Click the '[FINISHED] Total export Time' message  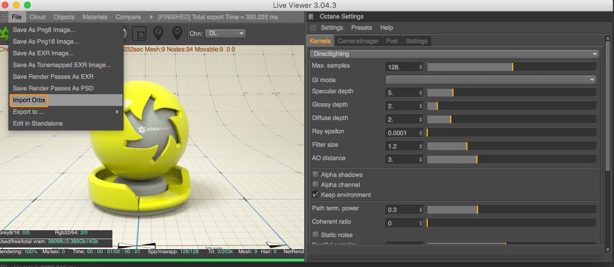pos(218,17)
